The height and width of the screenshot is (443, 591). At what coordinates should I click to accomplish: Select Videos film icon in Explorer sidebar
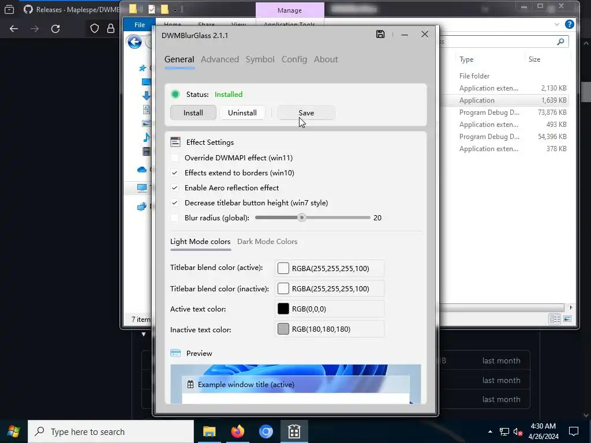coord(147,151)
